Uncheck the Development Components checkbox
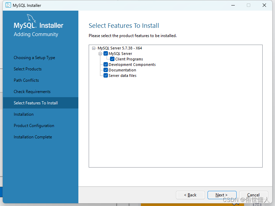The width and height of the screenshot is (275, 206). tap(106, 65)
